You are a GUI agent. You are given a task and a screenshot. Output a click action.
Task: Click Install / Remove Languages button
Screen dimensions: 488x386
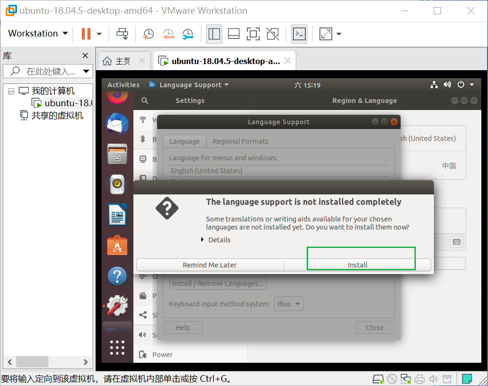tap(218, 284)
